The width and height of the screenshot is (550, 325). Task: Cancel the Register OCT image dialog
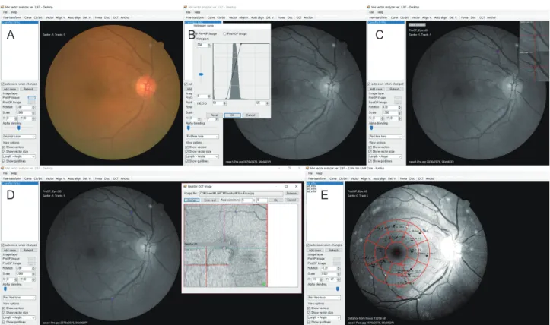[291, 200]
